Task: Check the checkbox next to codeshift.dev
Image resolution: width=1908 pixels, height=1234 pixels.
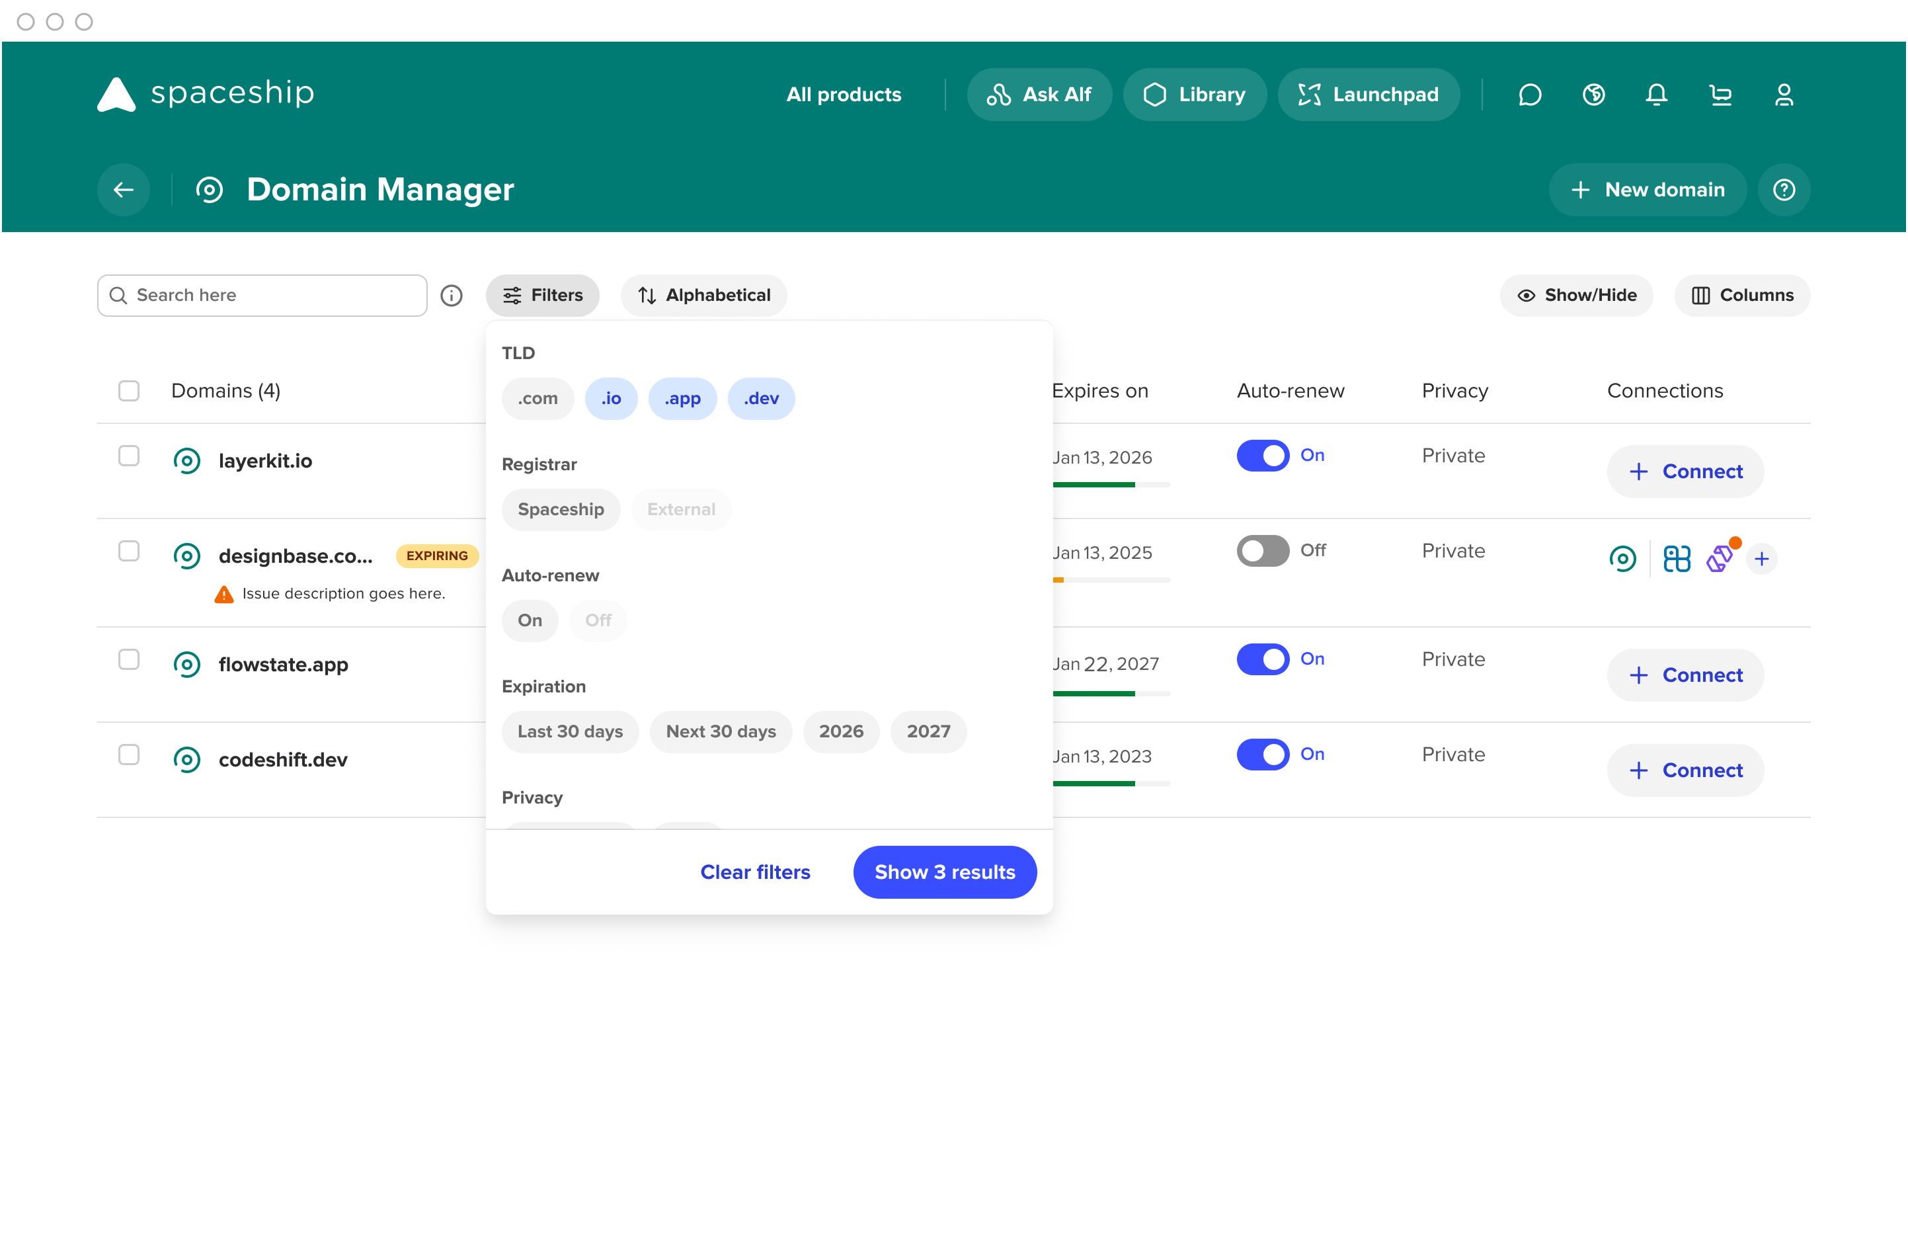Action: (x=129, y=754)
